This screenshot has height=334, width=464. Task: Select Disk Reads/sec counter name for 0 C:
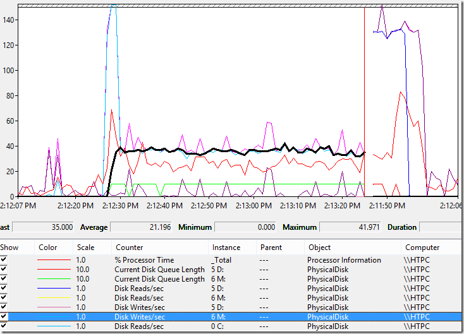(139, 326)
